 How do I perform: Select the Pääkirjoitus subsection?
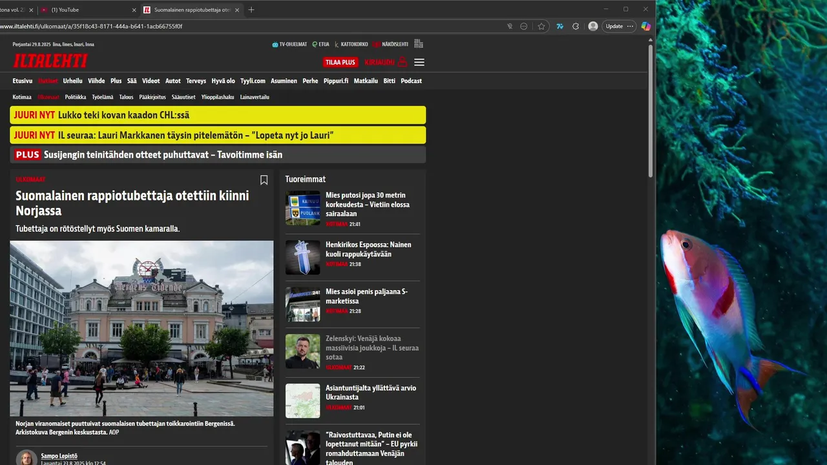click(x=152, y=97)
